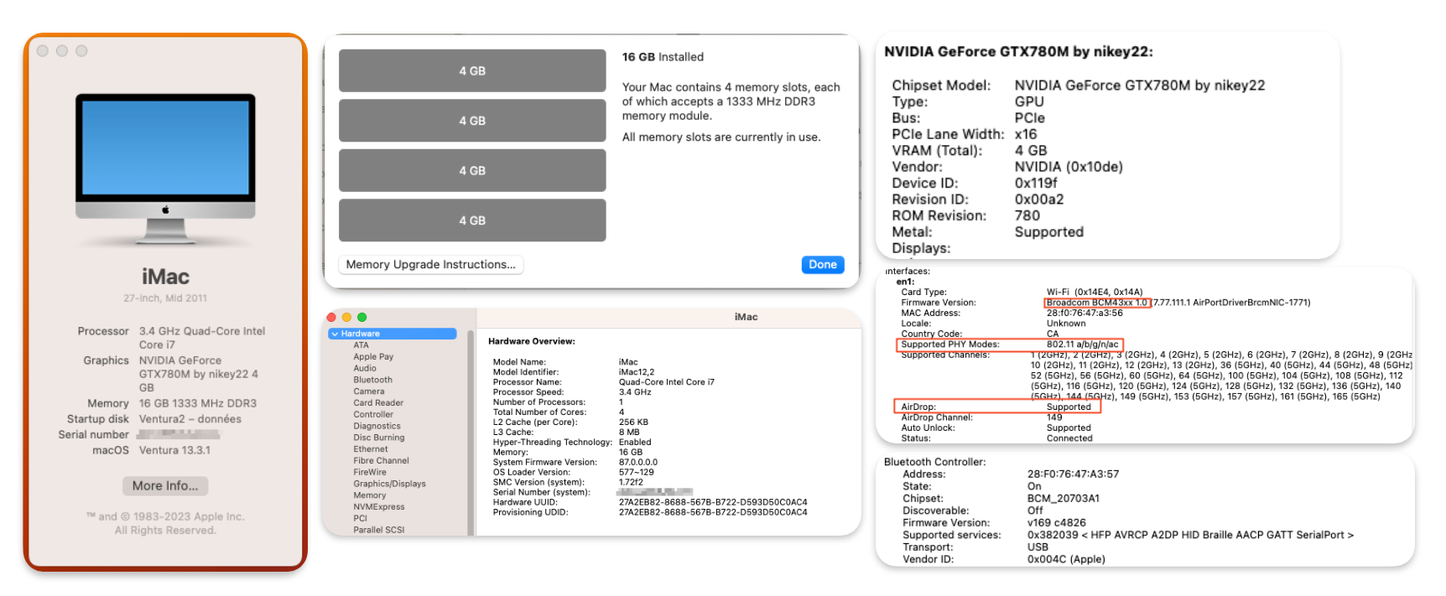The height and width of the screenshot is (596, 1446).
Task: Click 'Ventura 13.3.1' macOS version
Action: (174, 450)
